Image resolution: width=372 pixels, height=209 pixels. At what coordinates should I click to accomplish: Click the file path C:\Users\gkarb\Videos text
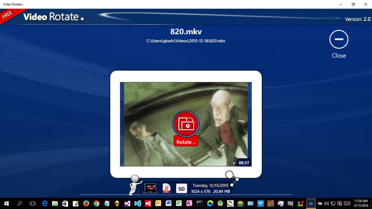pos(186,41)
